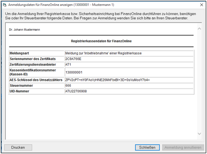Image resolution: width=207 pixels, height=154 pixels.
Task: Click the name Dr. Johann Mustermann
Action: coord(24,30)
